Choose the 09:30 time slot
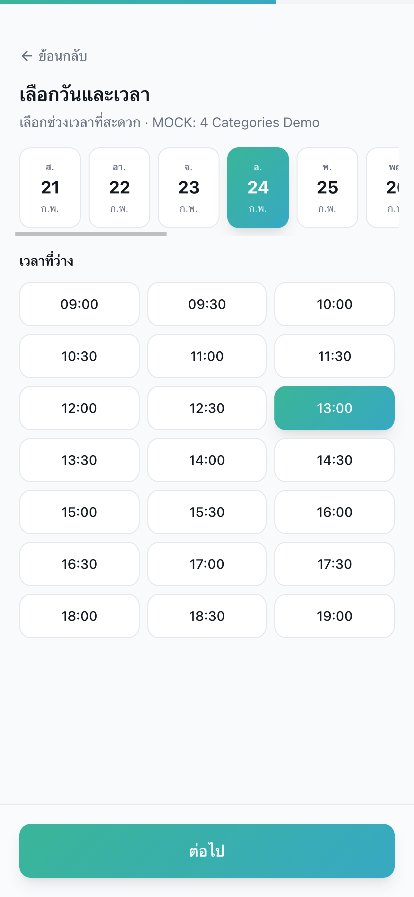Screen dimensions: 414x897 (x=207, y=304)
